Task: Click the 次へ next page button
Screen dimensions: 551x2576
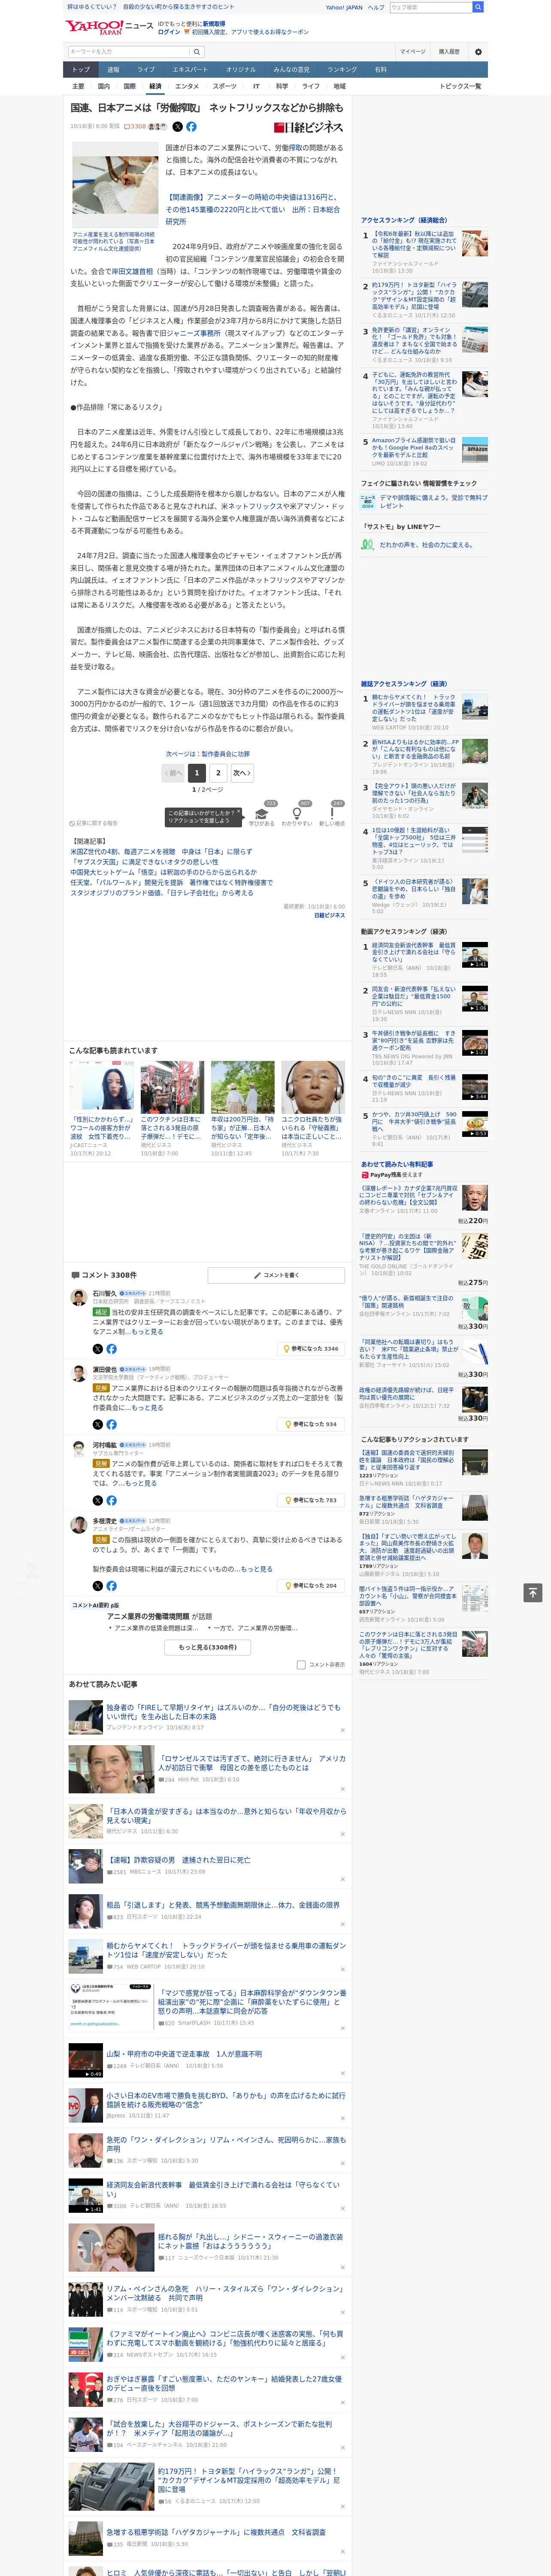Action: pos(241,773)
